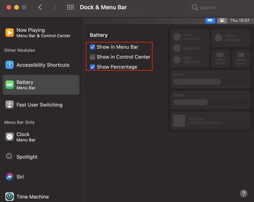Image resolution: width=254 pixels, height=202 pixels.
Task: Open Clock Menu Bar settings
Action: tap(41, 137)
